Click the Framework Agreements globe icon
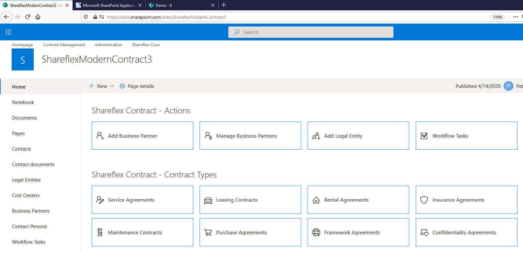The height and width of the screenshot is (253, 523). [x=316, y=232]
